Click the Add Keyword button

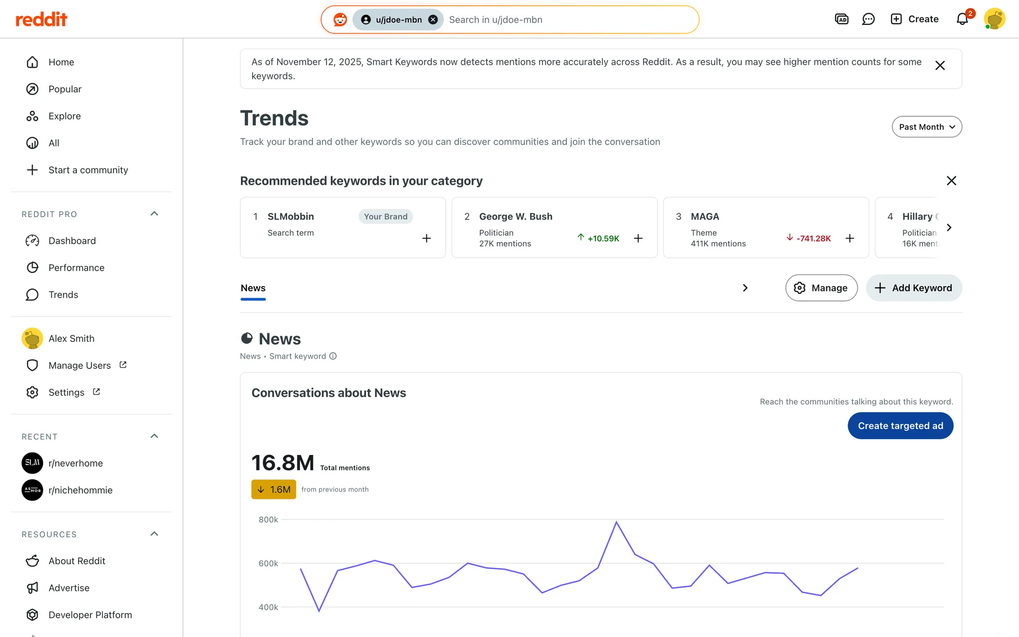pyautogui.click(x=914, y=288)
